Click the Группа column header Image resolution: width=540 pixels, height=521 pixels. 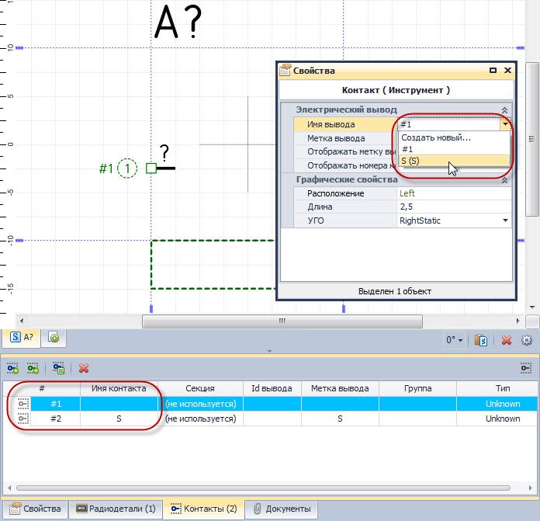click(417, 388)
